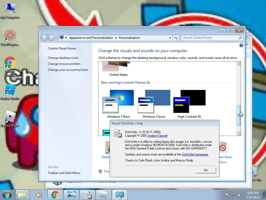Click the theme list scroll down arrow
The width and height of the screenshot is (266, 200).
click(238, 133)
